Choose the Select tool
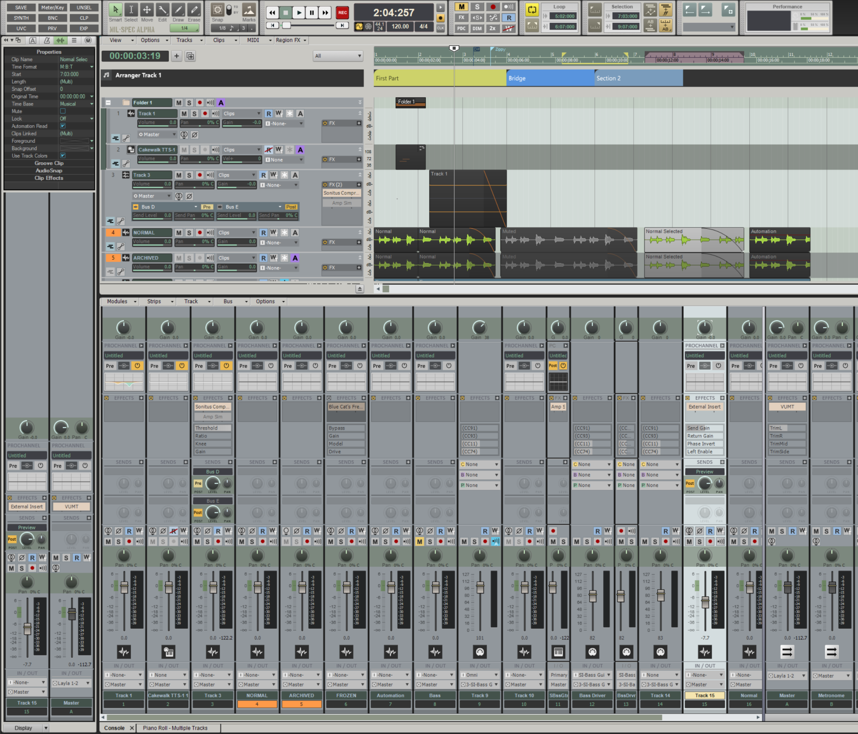Screen dimensions: 858x734 131,10
